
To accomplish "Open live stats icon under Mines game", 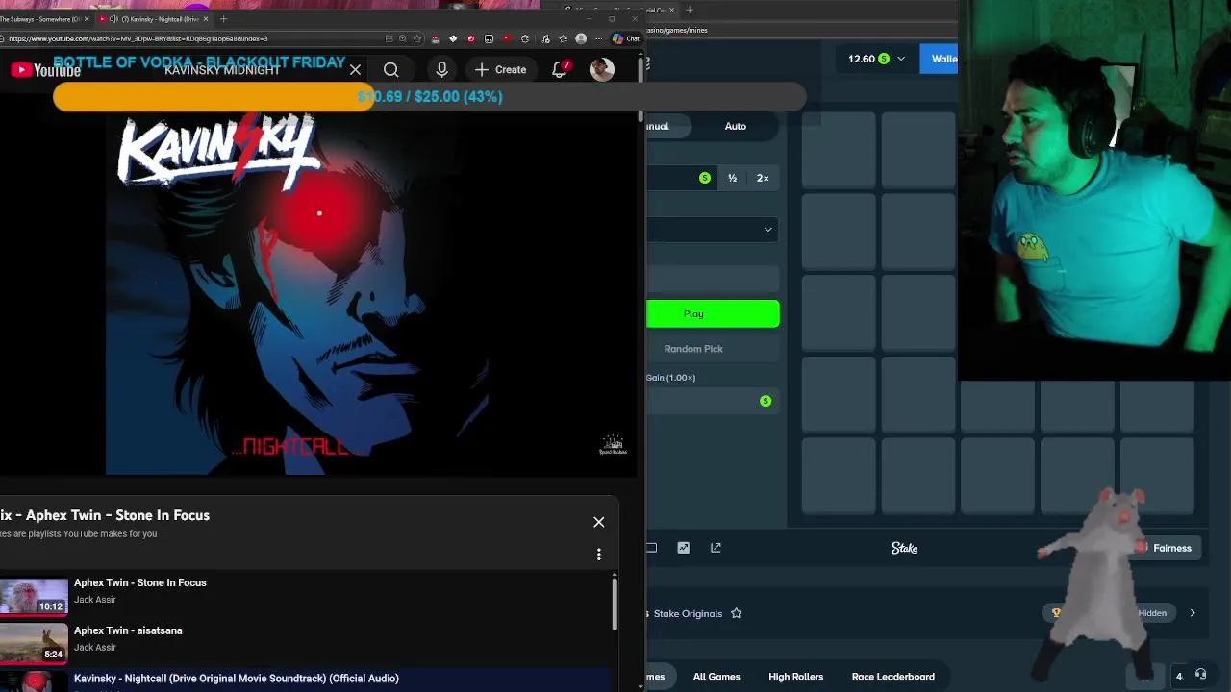I will 683,548.
